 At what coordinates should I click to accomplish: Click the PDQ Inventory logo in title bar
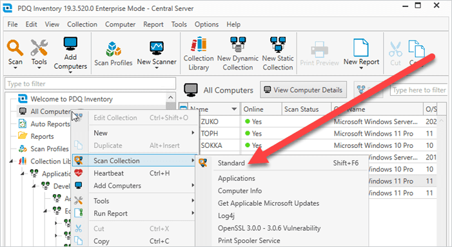[x=8, y=8]
